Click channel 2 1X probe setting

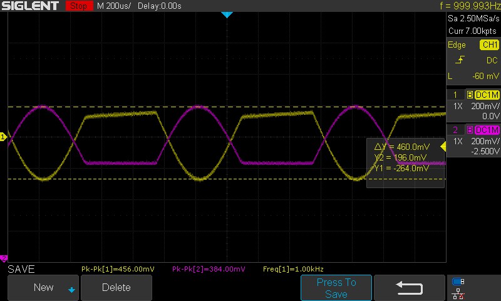click(x=458, y=141)
